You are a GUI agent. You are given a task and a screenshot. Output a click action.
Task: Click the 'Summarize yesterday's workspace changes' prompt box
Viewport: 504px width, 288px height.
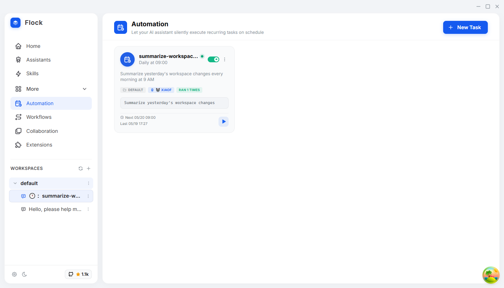point(174,103)
